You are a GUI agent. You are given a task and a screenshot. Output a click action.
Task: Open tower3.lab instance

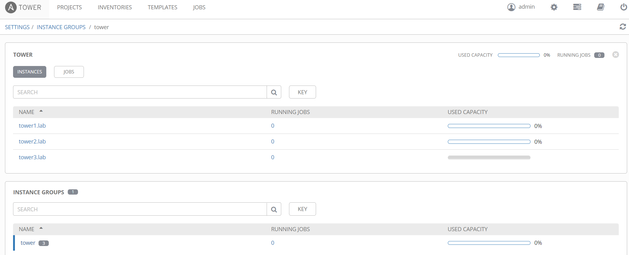32,157
